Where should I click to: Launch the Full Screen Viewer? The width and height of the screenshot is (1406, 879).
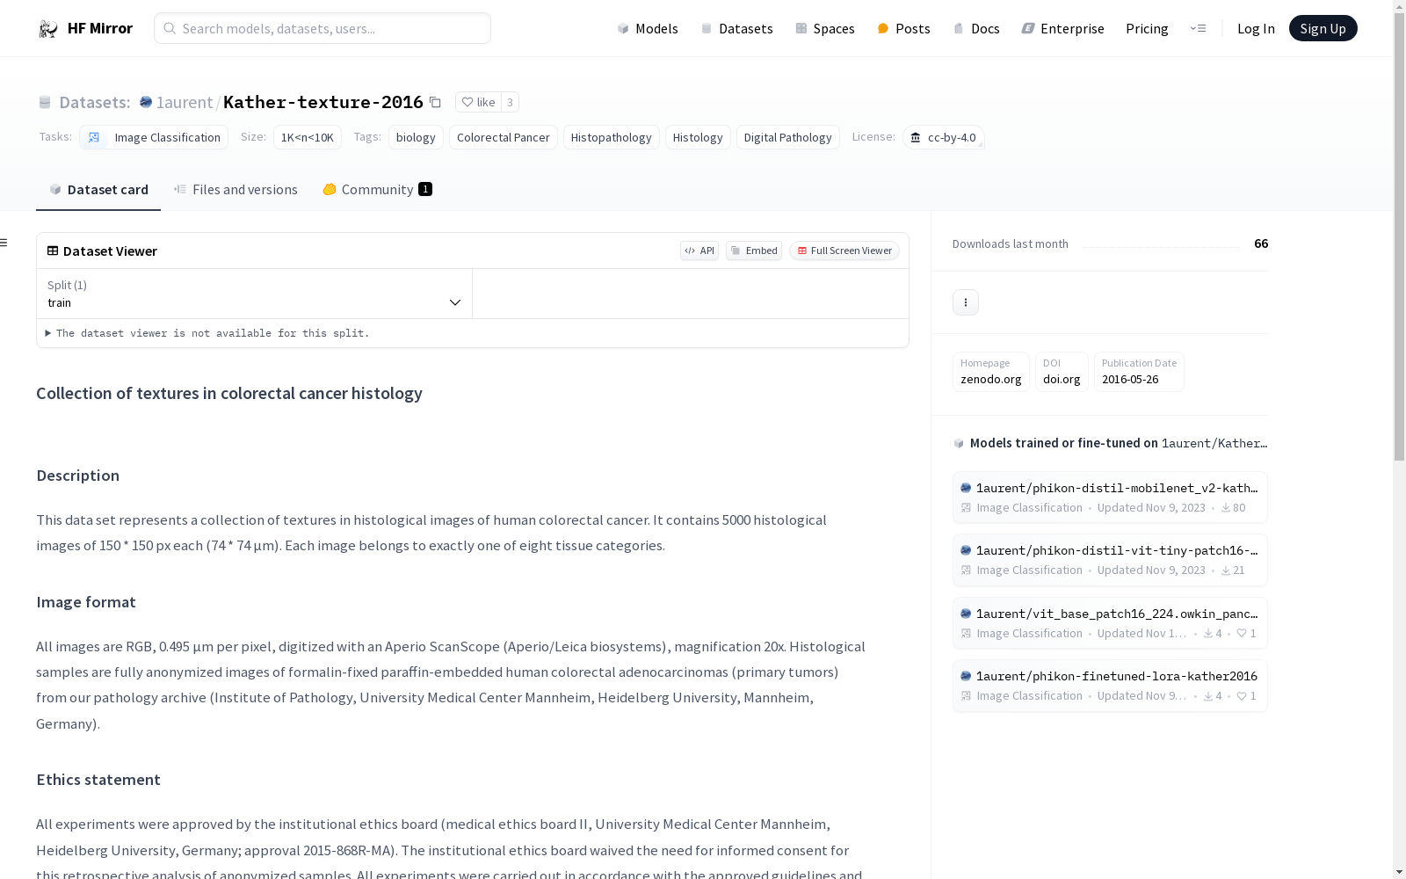[x=844, y=251]
